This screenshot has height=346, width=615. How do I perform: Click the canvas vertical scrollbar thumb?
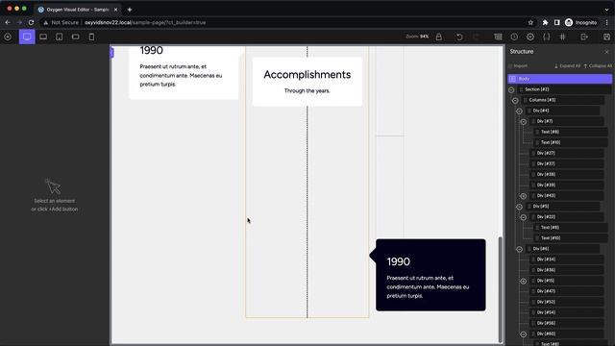click(x=500, y=289)
